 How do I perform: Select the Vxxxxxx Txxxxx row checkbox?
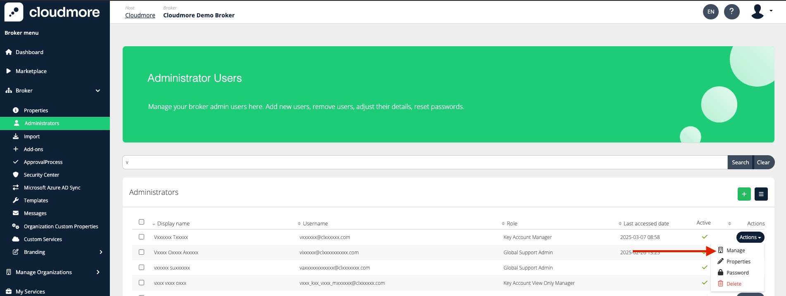point(141,237)
